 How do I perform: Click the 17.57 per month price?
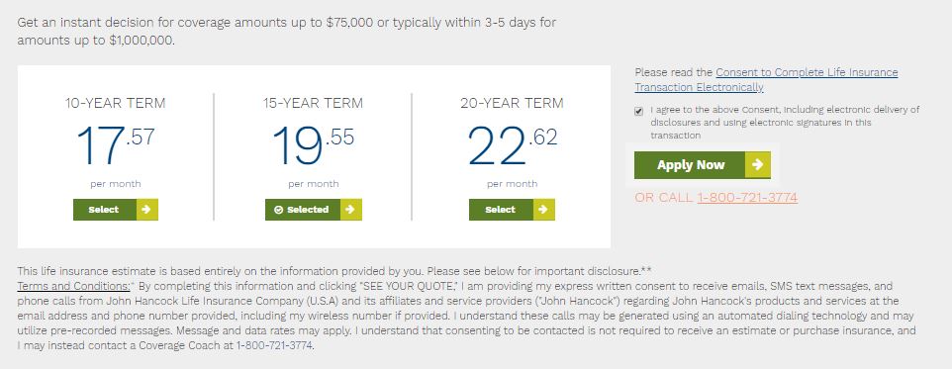tap(116, 145)
